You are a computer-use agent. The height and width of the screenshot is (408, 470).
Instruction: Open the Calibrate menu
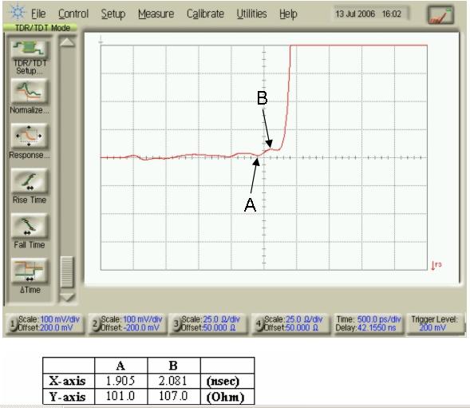click(205, 14)
